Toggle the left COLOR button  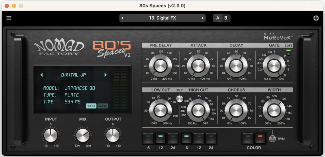pyautogui.click(x=248, y=138)
